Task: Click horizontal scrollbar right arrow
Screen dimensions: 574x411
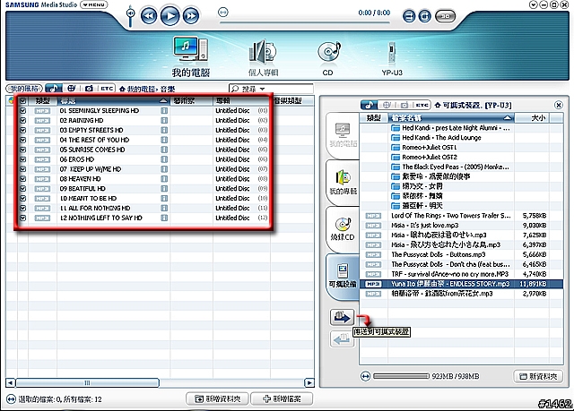Action: point(309,383)
